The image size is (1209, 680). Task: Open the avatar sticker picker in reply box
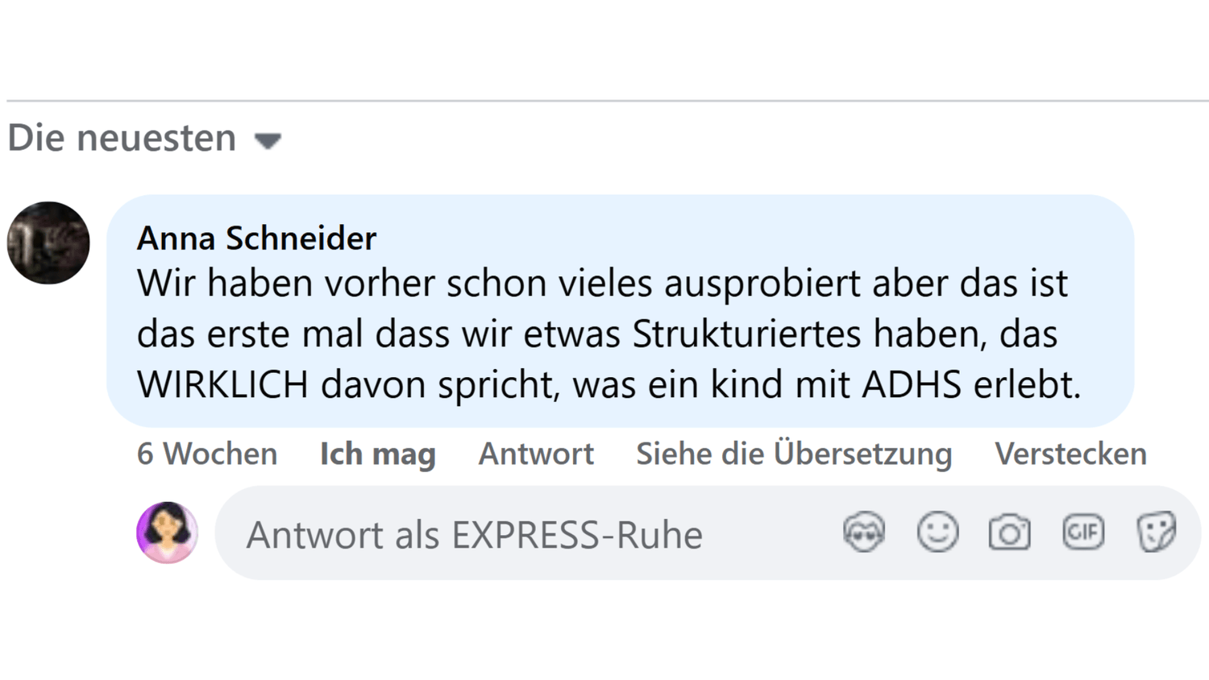tap(863, 533)
